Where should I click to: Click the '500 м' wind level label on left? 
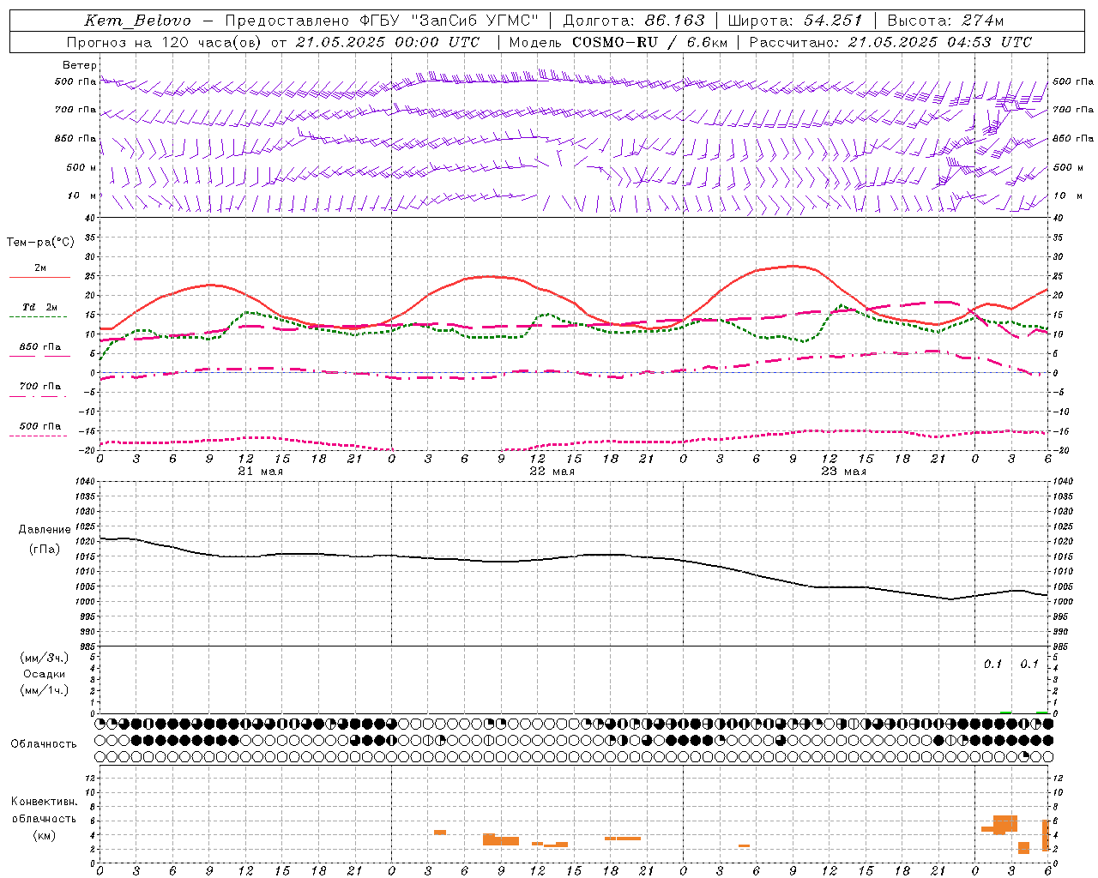click(x=81, y=168)
